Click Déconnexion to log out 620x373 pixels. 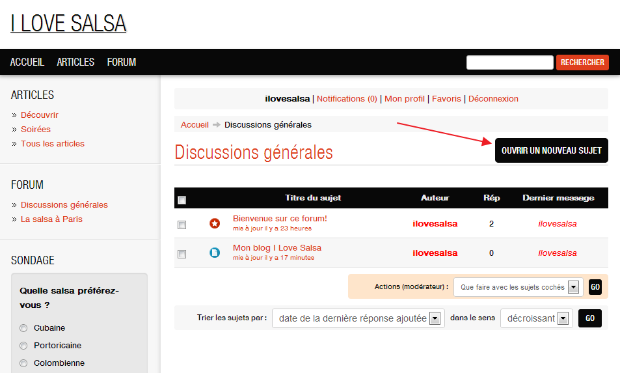493,99
